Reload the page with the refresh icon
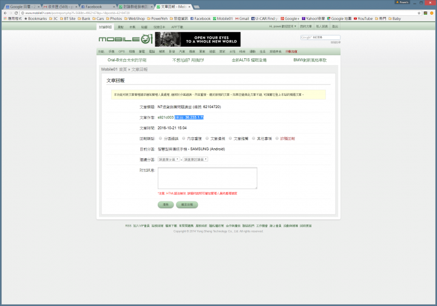Viewport: 437px width, 306px height. click(x=16, y=13)
